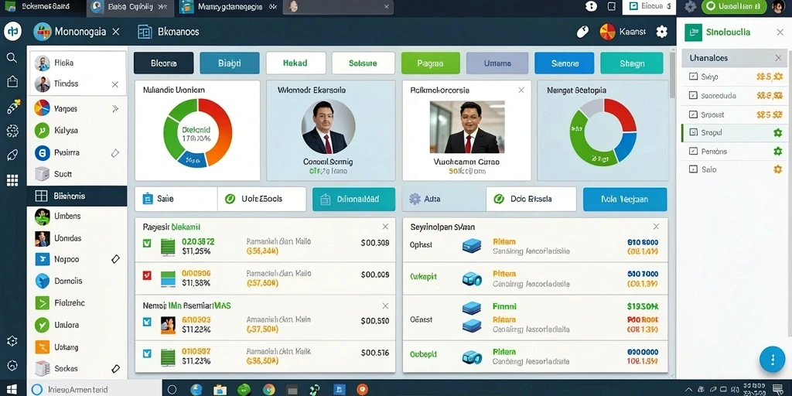Image resolution: width=792 pixels, height=396 pixels.
Task: Toggle the red checkbox in second Pagesit row
Action: [147, 275]
